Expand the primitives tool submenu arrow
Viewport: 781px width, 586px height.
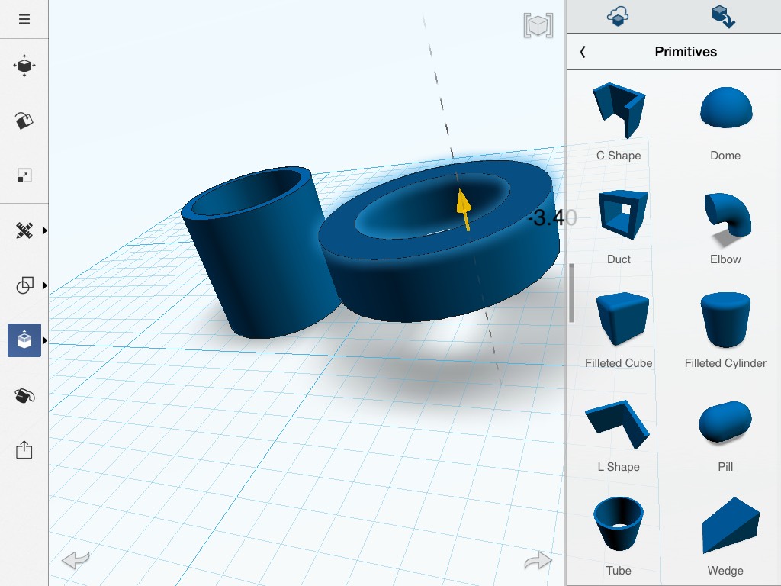point(45,341)
